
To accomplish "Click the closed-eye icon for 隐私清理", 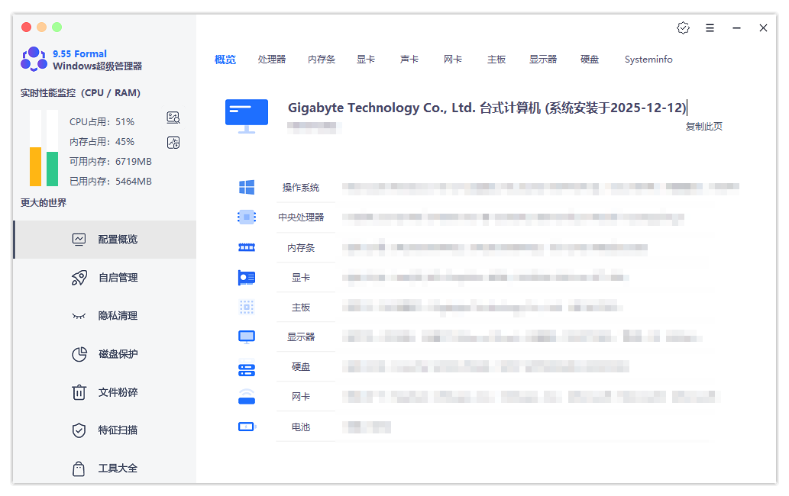I will tap(79, 316).
